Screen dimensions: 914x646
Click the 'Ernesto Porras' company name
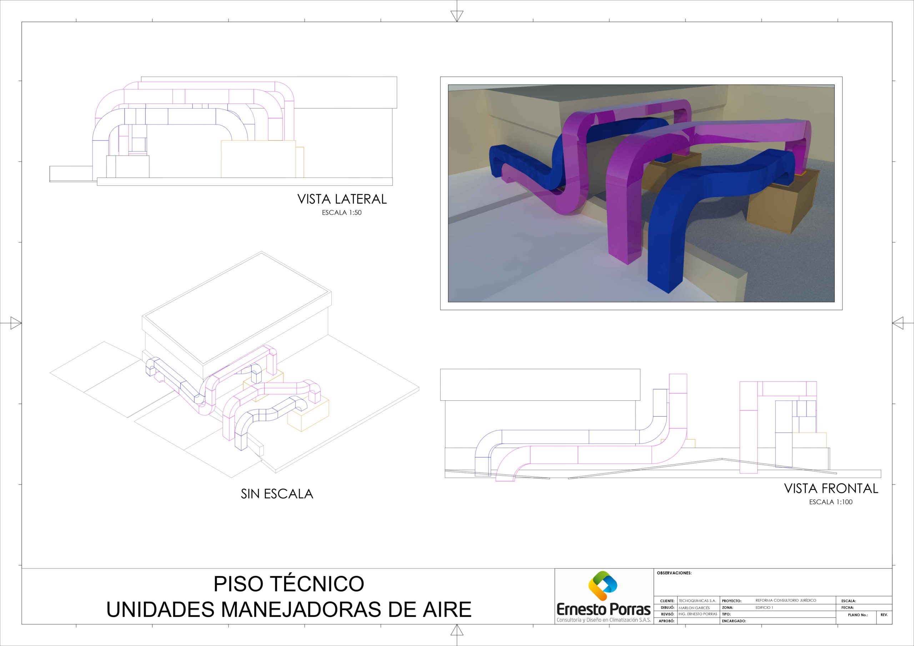[x=603, y=609]
